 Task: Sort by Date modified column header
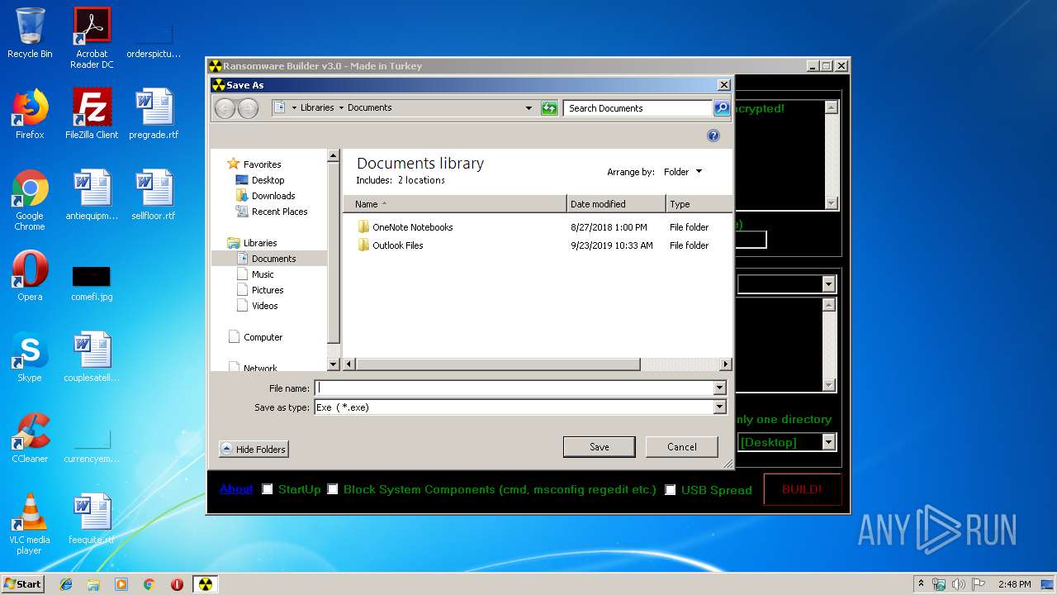tap(616, 204)
